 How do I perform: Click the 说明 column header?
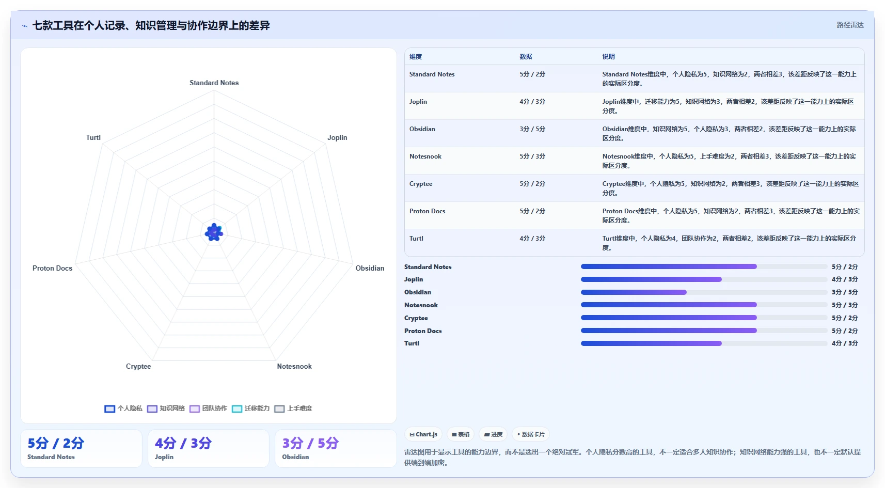point(608,57)
